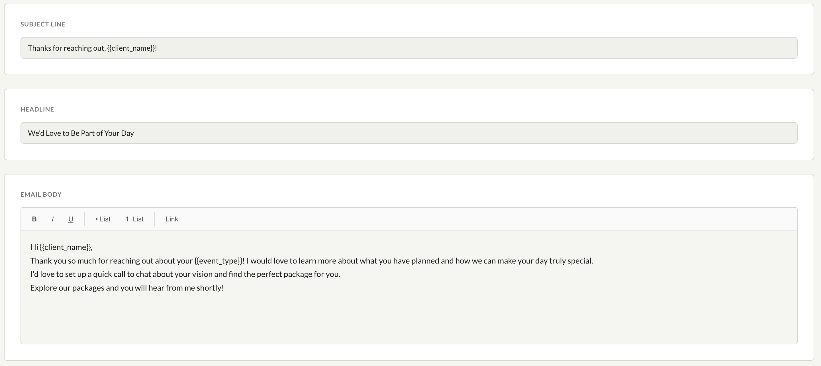Select the {{client_name}} placeholder in subject

pos(131,48)
